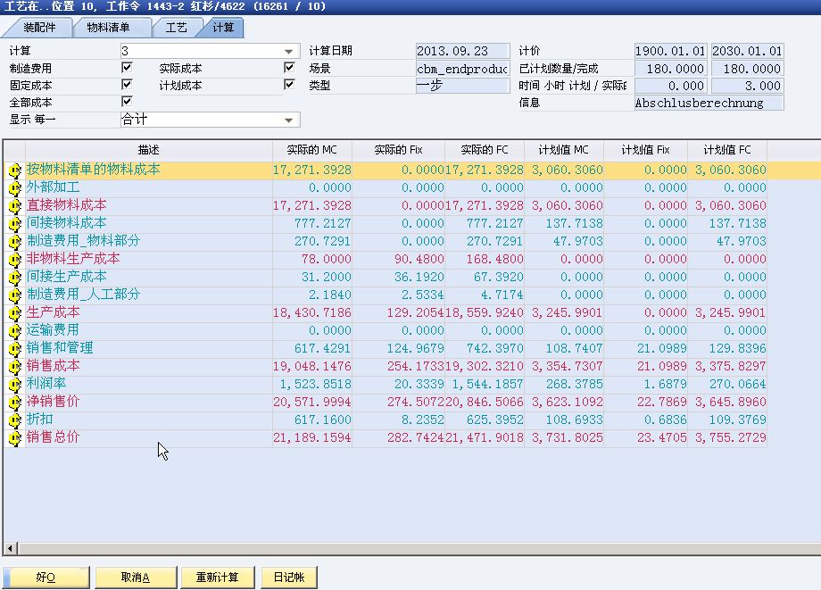Open the 计算 dropdown list
Viewport: 821px width, 590px height.
click(x=289, y=52)
